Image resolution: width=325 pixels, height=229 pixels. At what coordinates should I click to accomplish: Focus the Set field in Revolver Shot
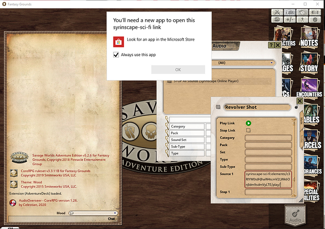(268, 152)
